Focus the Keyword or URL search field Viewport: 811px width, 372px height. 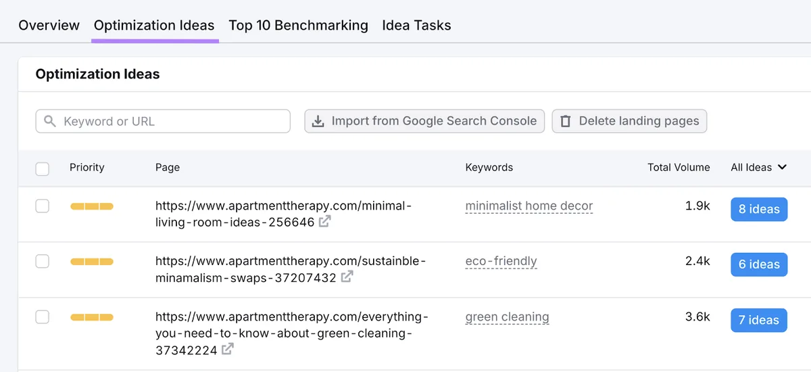tap(163, 121)
